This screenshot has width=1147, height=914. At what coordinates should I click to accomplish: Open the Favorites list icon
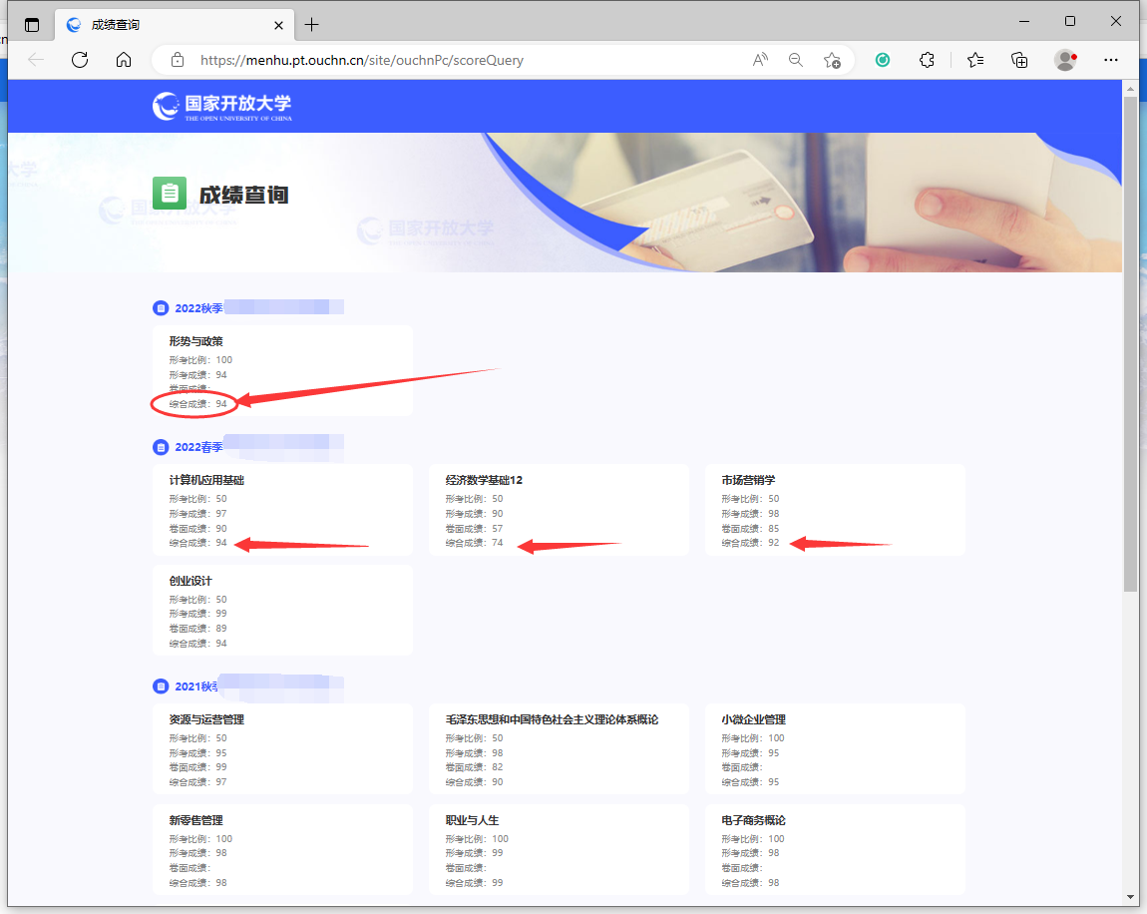click(x=975, y=60)
